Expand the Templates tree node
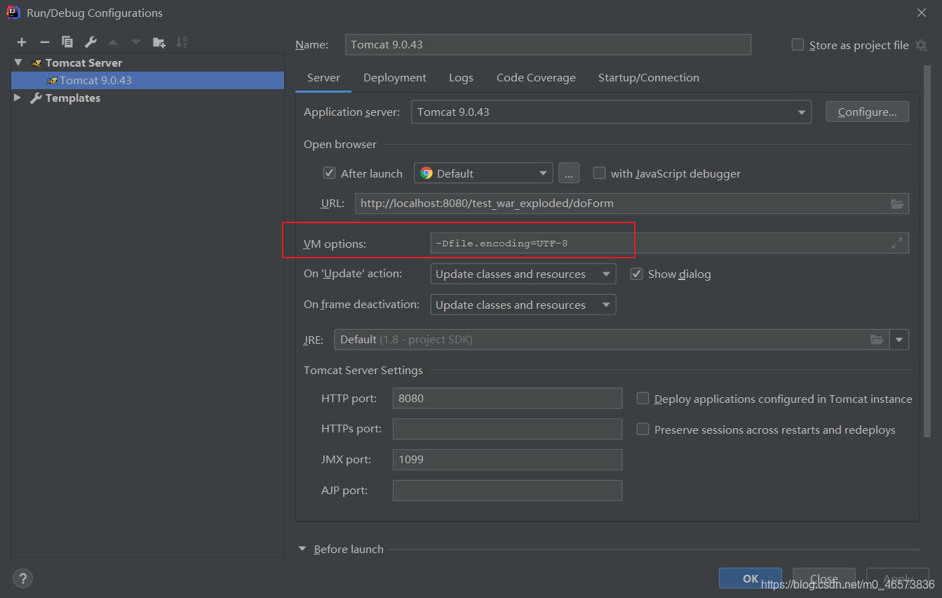Screen dimensions: 942x598 point(18,98)
